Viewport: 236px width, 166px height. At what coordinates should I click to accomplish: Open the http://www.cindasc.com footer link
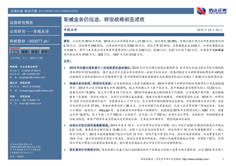(x=194, y=159)
